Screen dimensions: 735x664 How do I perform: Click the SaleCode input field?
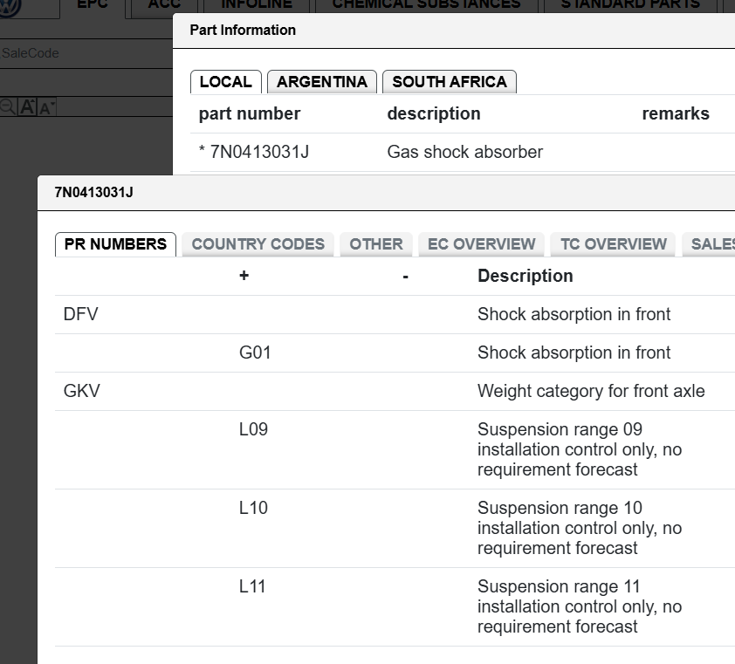[86, 53]
